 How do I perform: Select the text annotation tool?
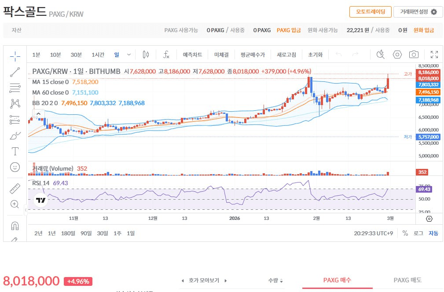point(15,151)
